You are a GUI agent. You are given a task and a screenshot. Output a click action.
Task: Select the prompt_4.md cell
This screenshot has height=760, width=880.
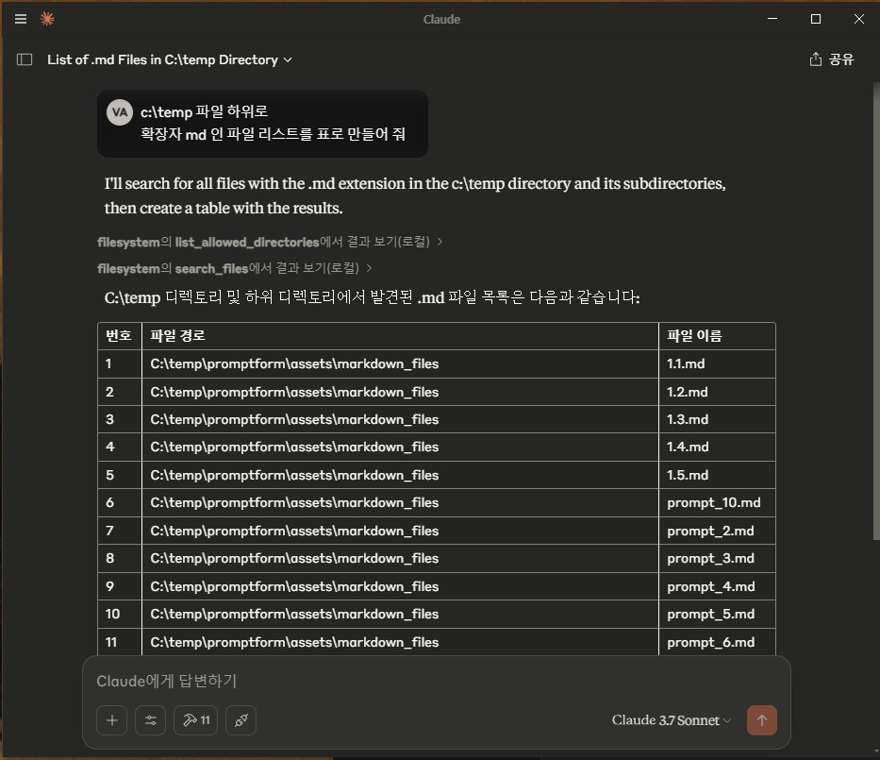[717, 586]
